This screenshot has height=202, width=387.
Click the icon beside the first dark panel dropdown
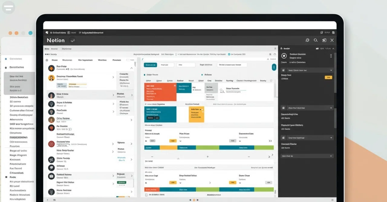(x=283, y=70)
